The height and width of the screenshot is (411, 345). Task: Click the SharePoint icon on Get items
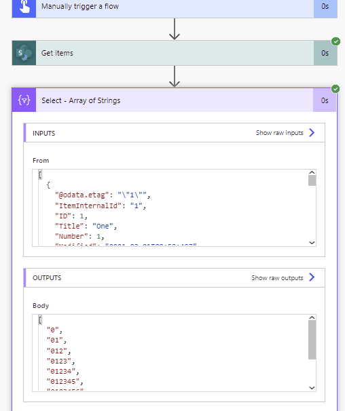point(24,53)
